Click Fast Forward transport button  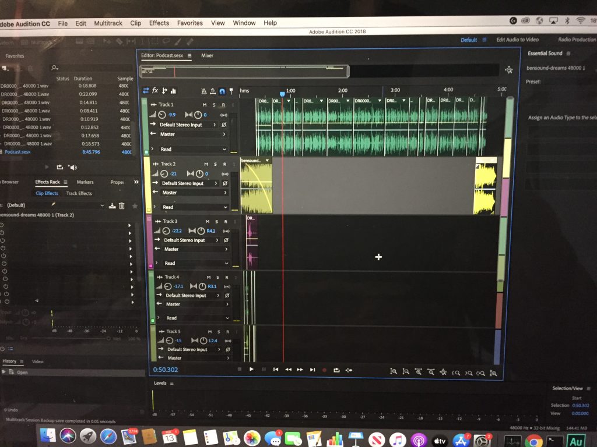coord(300,370)
